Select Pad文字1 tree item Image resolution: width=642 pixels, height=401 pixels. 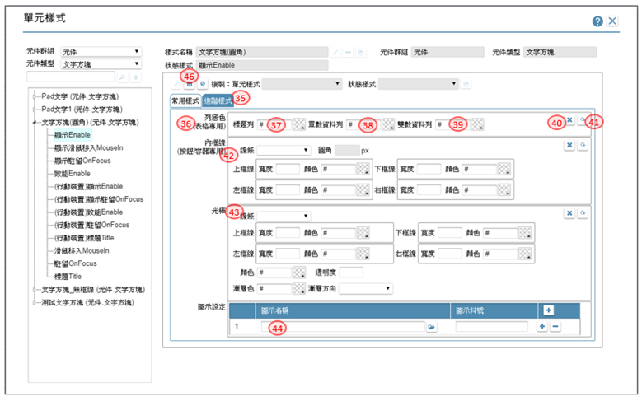[82, 110]
